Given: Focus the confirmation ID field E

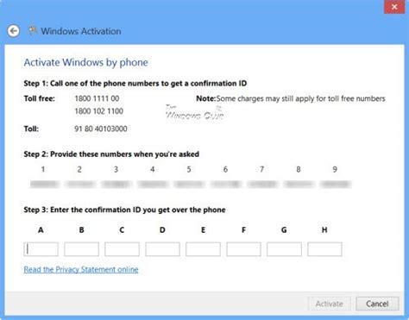Looking at the screenshot, I should pyautogui.click(x=203, y=249).
